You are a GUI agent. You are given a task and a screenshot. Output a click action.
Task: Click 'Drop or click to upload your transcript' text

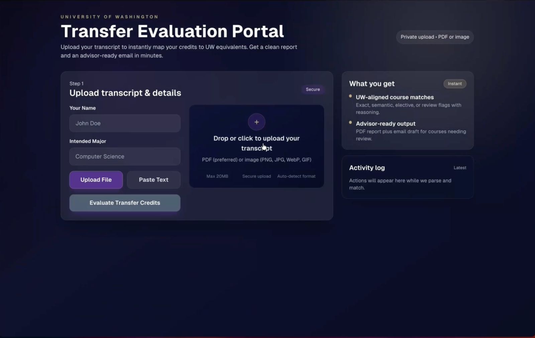(256, 143)
